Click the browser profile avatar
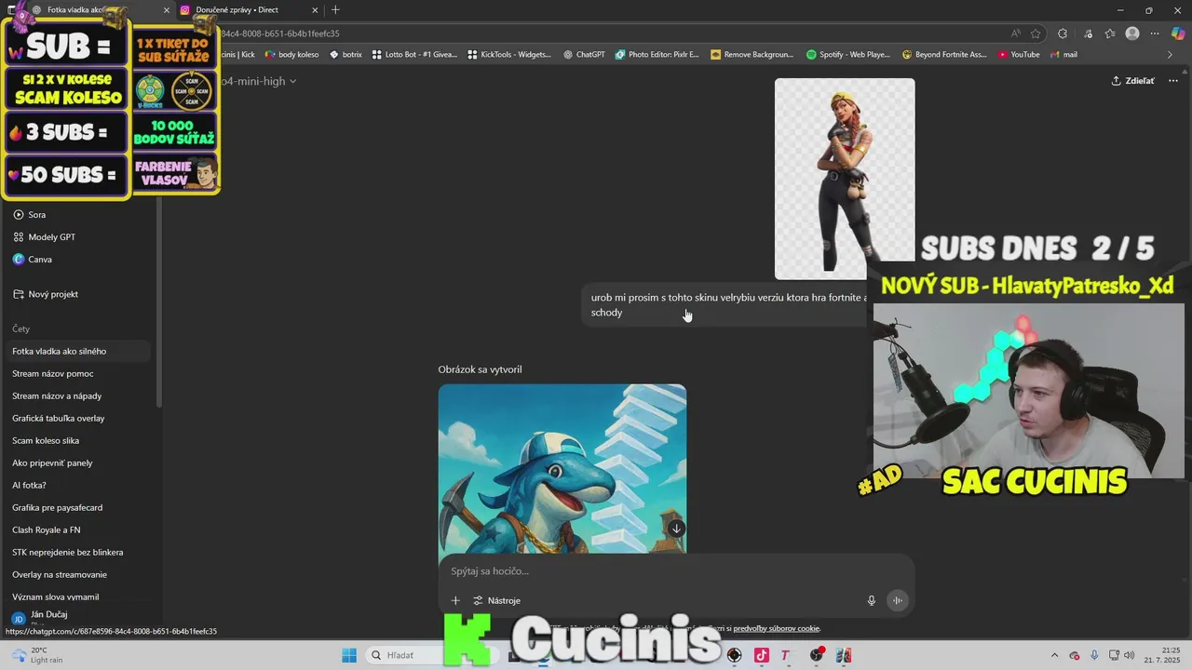 coord(1132,33)
